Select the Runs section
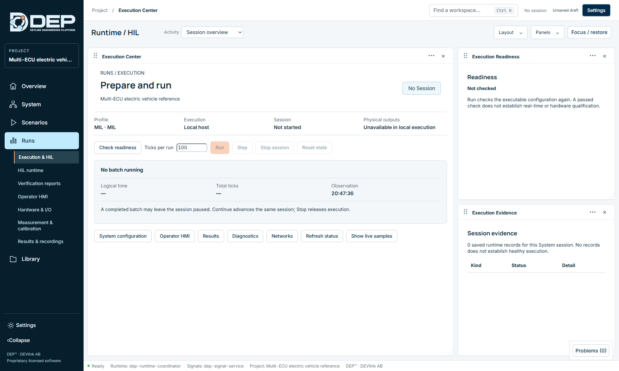The image size is (619, 371). point(42,141)
